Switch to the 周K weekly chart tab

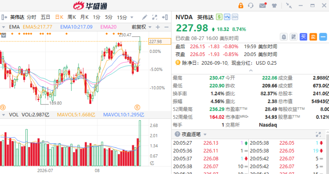click(x=72, y=17)
